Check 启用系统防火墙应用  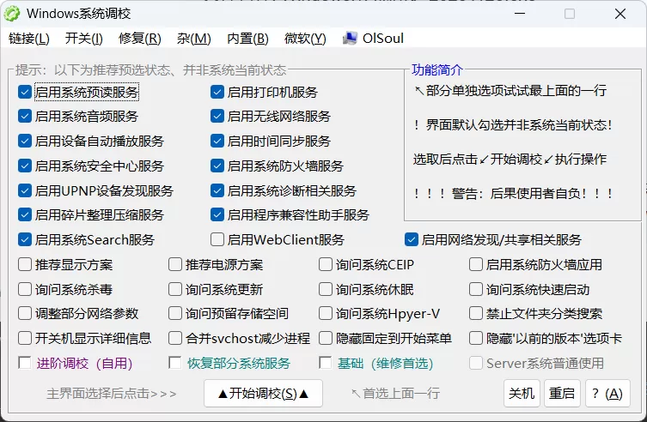[476, 264]
